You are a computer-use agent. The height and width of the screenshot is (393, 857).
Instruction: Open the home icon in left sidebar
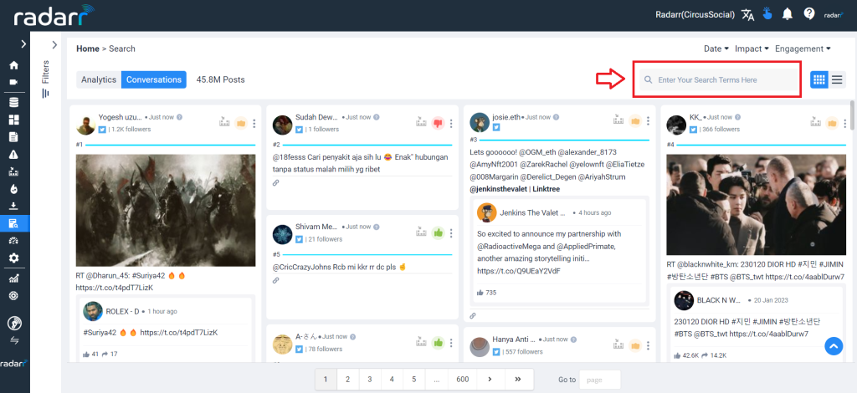[x=13, y=65]
